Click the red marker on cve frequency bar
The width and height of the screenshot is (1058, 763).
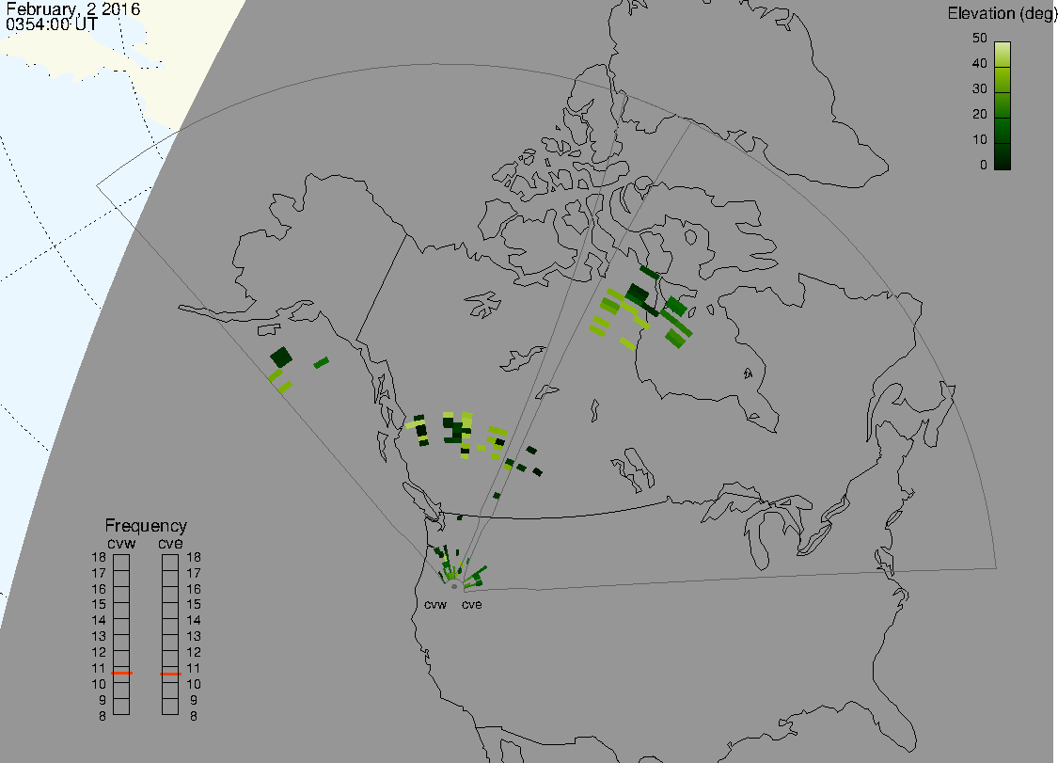(170, 674)
